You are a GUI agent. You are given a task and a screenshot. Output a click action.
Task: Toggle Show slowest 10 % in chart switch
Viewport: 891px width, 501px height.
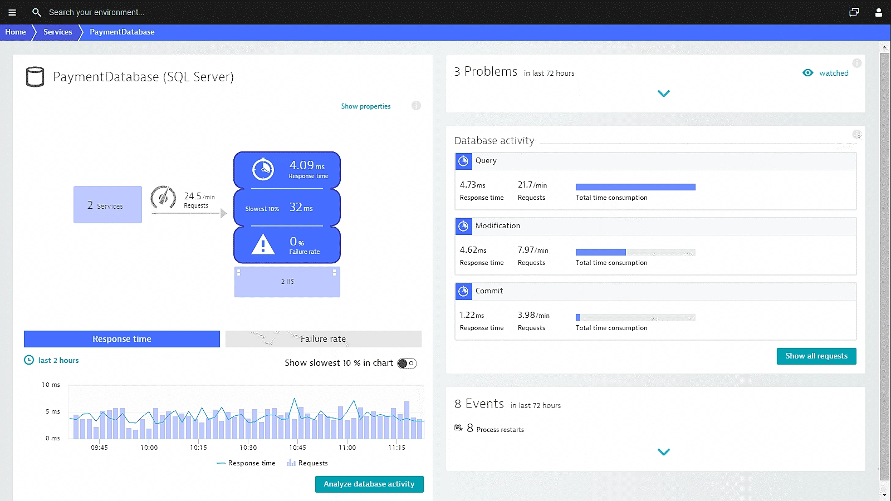tap(407, 364)
